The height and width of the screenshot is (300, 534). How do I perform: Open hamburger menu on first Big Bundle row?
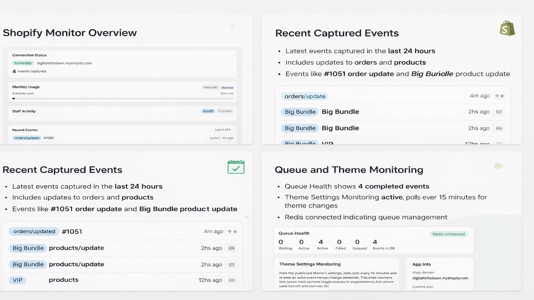pyautogui.click(x=499, y=112)
